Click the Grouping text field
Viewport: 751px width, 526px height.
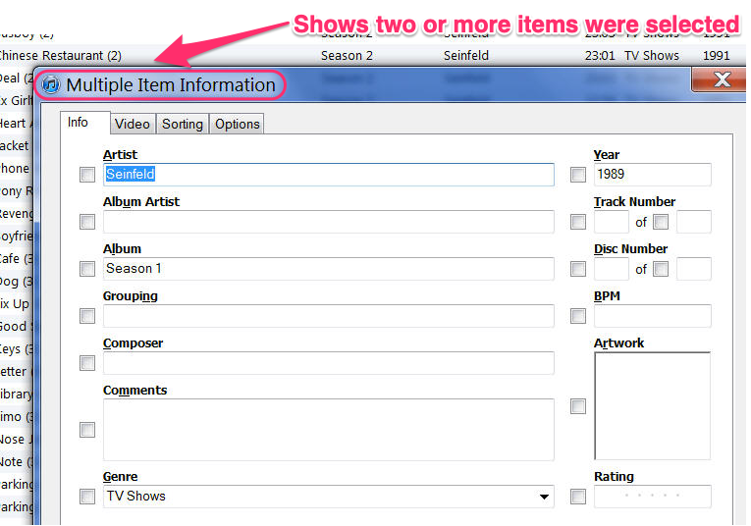tap(329, 316)
